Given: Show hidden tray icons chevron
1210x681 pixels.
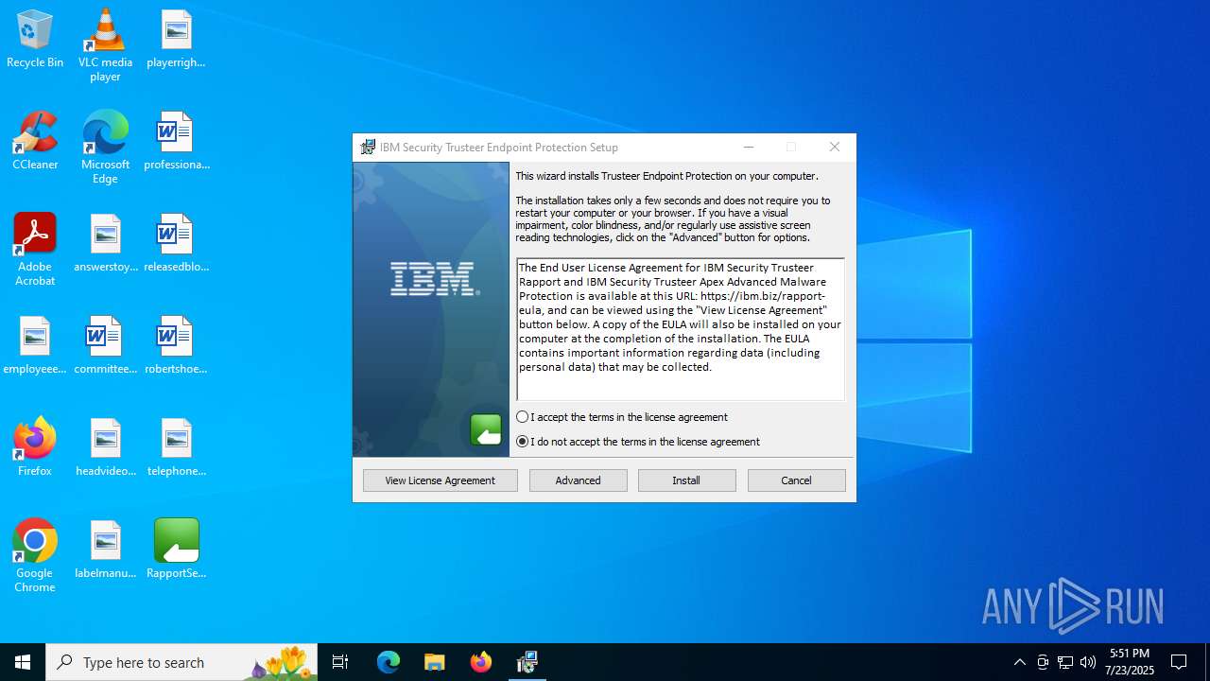Looking at the screenshot, I should tap(1019, 662).
